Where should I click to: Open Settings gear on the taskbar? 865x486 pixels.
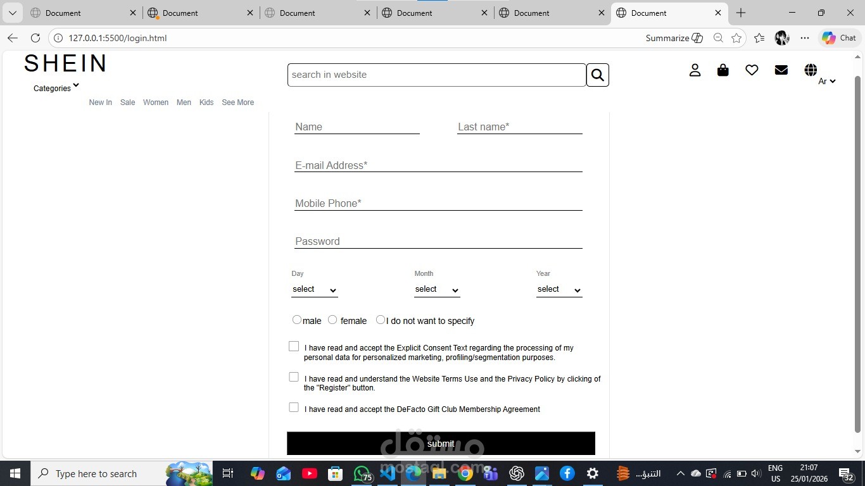[593, 473]
